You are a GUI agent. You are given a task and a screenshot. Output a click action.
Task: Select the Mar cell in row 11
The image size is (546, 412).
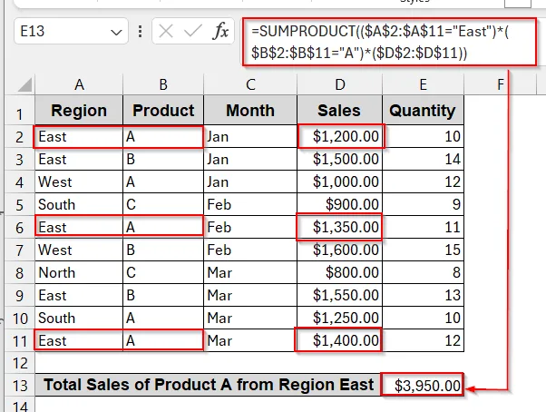click(x=250, y=340)
